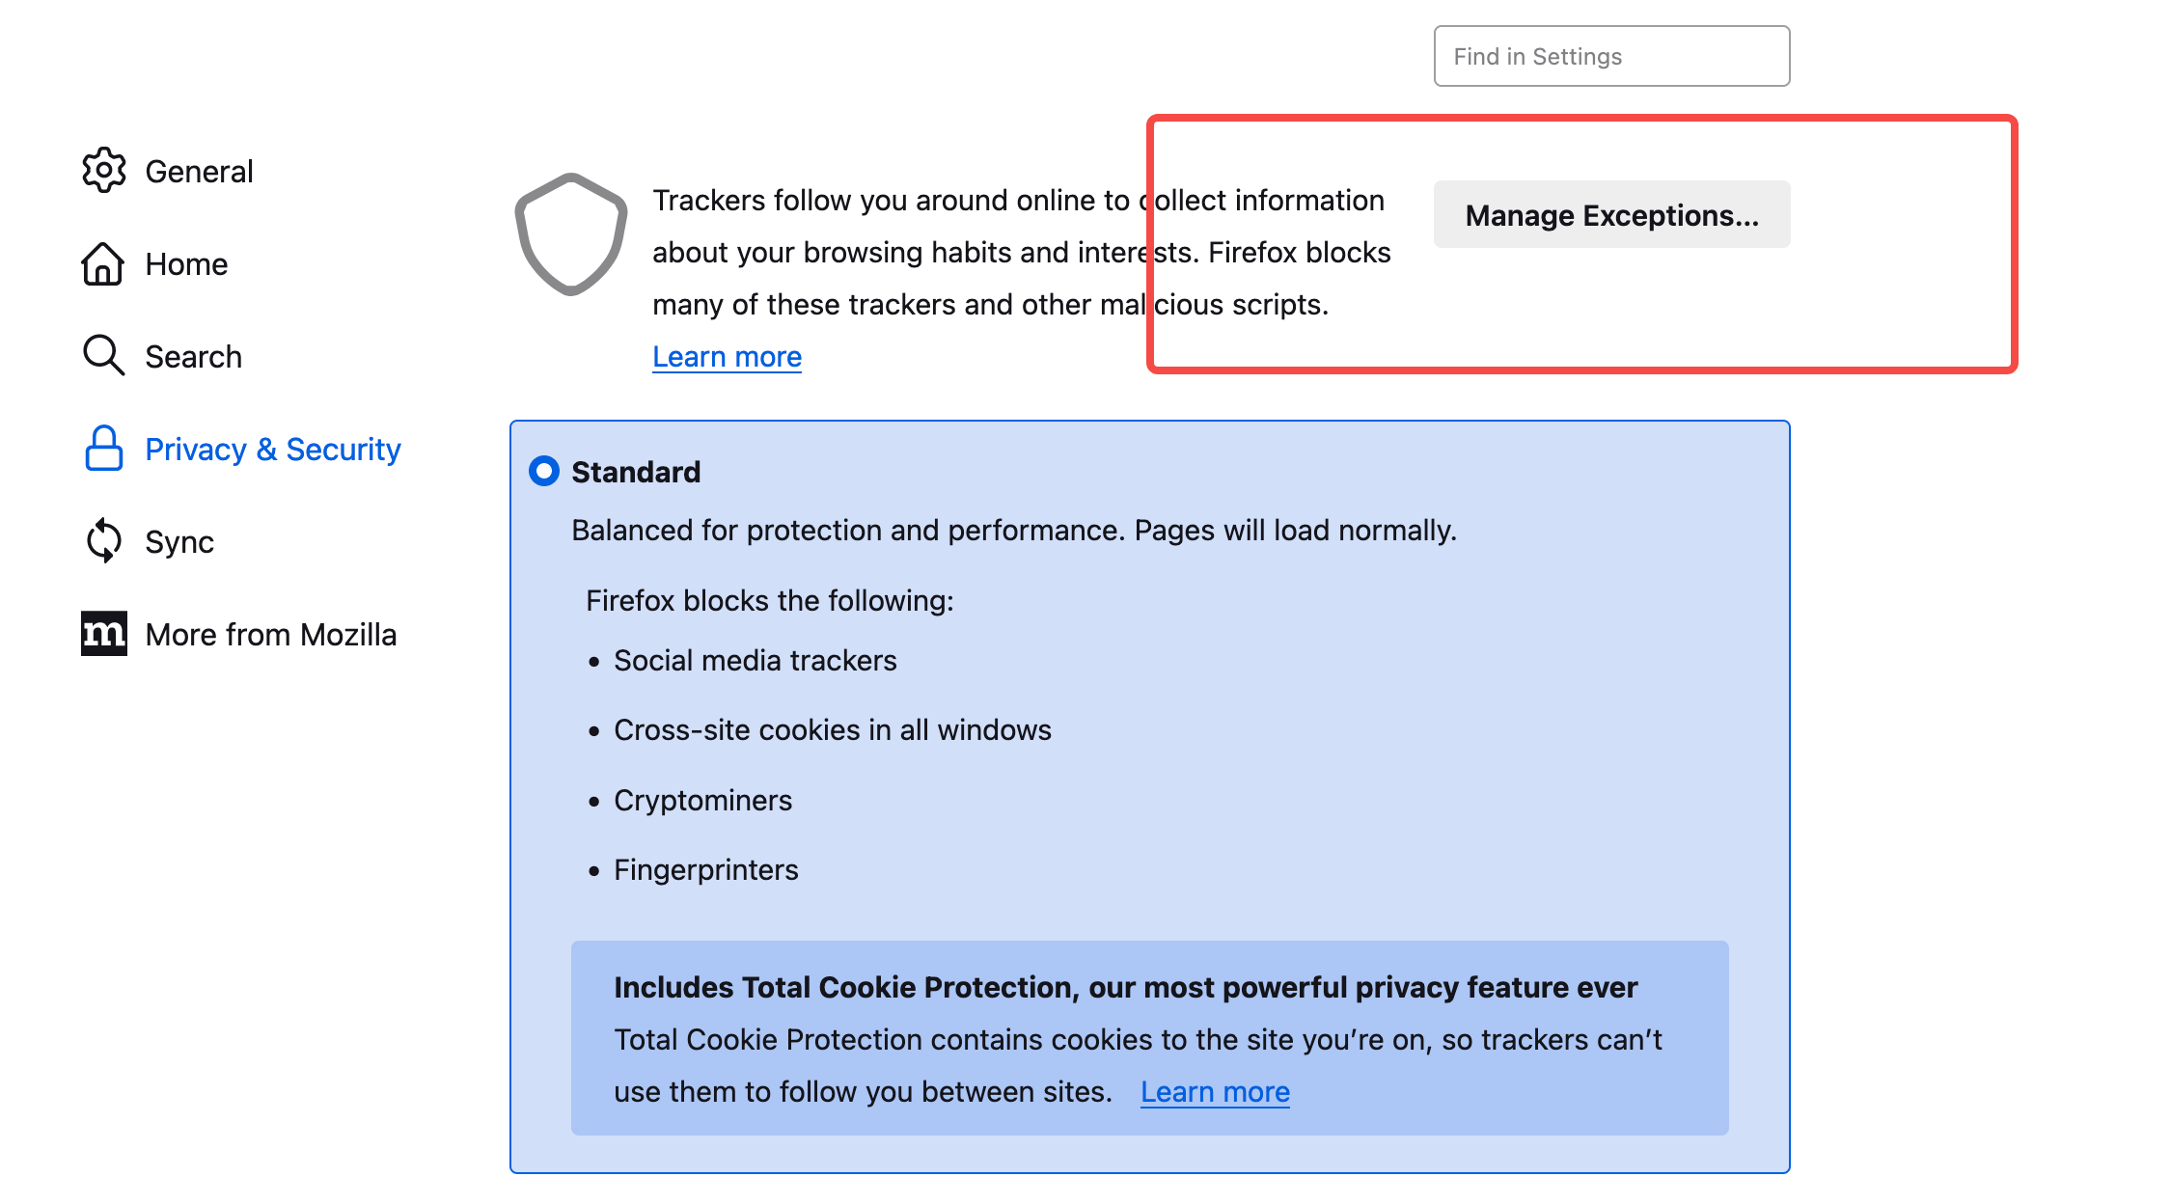The height and width of the screenshot is (1177, 2171).
Task: Open Learn more link about trackers
Action: (x=727, y=357)
